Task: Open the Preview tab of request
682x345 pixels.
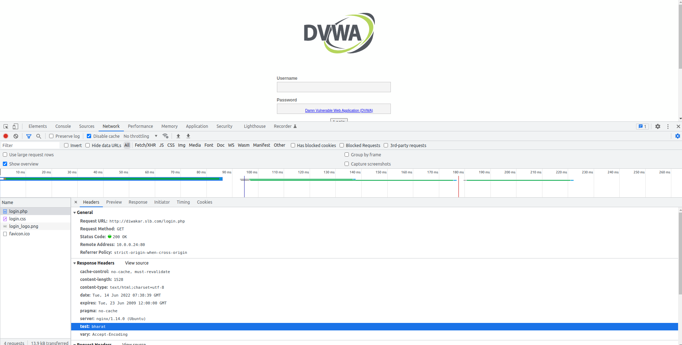Action: [114, 202]
